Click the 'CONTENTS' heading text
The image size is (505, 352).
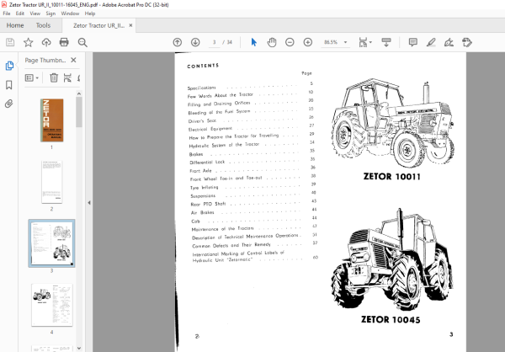(x=203, y=66)
